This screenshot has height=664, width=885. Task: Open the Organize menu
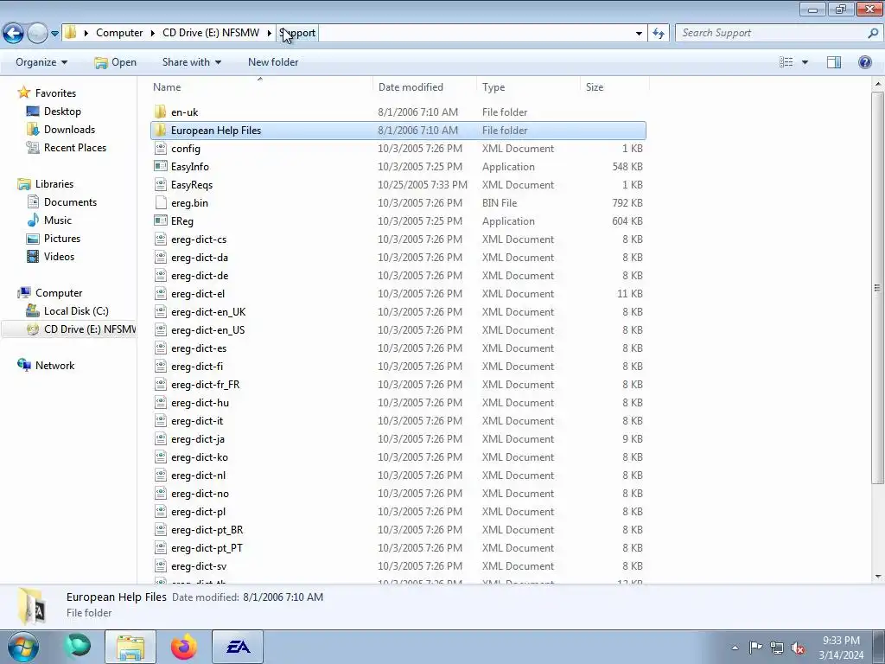click(x=41, y=62)
